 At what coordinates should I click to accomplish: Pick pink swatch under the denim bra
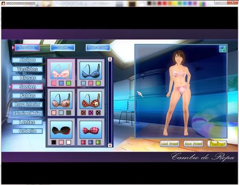91,83
